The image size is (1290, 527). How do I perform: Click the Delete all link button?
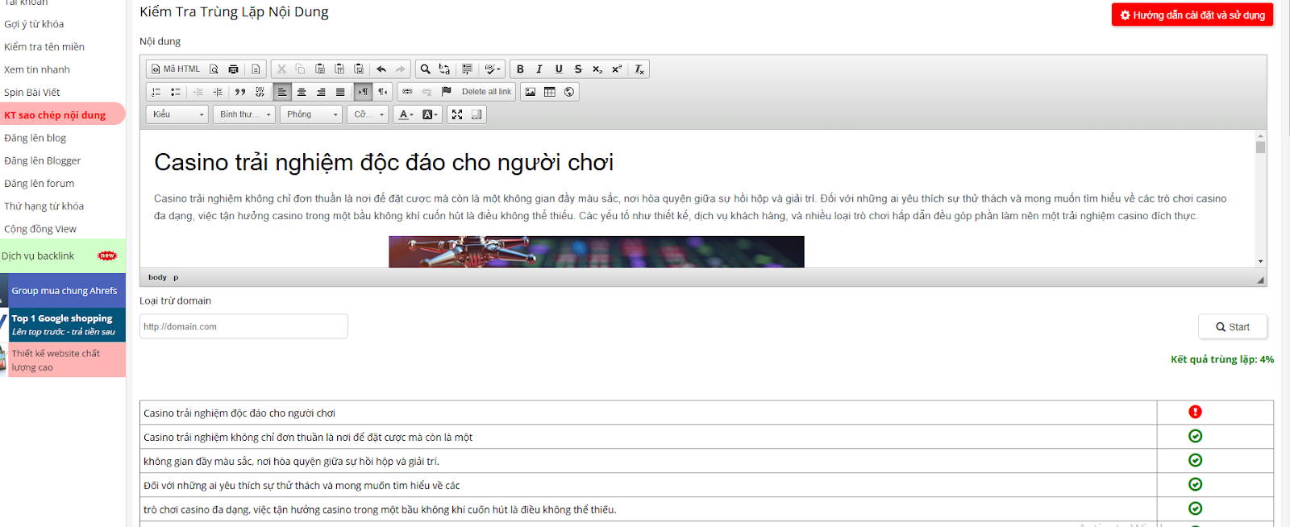tap(486, 92)
